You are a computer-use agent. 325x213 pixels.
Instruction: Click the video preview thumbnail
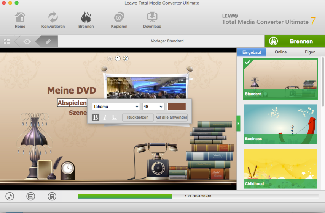click(147, 88)
